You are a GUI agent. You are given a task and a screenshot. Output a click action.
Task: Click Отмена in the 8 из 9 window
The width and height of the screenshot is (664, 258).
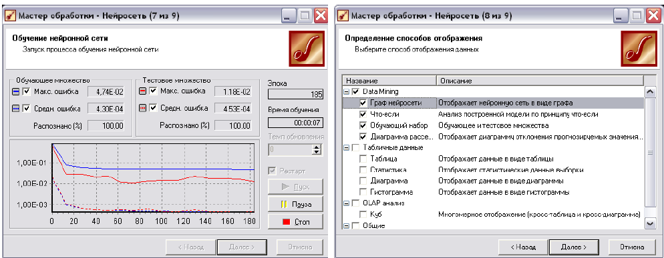coord(632,247)
